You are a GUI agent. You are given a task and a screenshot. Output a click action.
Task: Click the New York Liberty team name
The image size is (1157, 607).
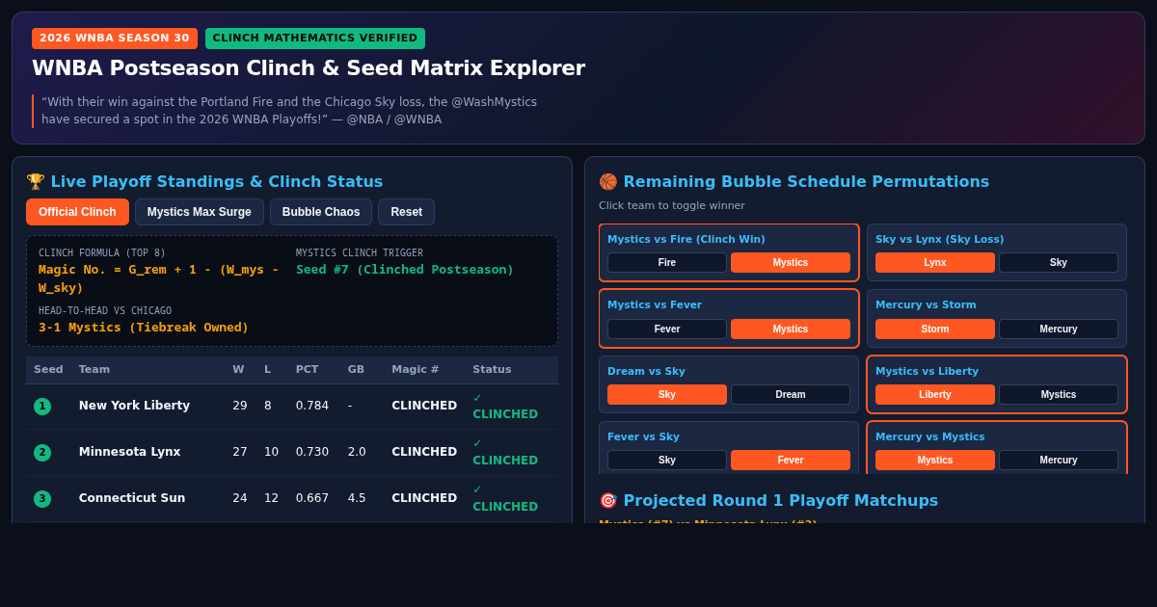[134, 406]
